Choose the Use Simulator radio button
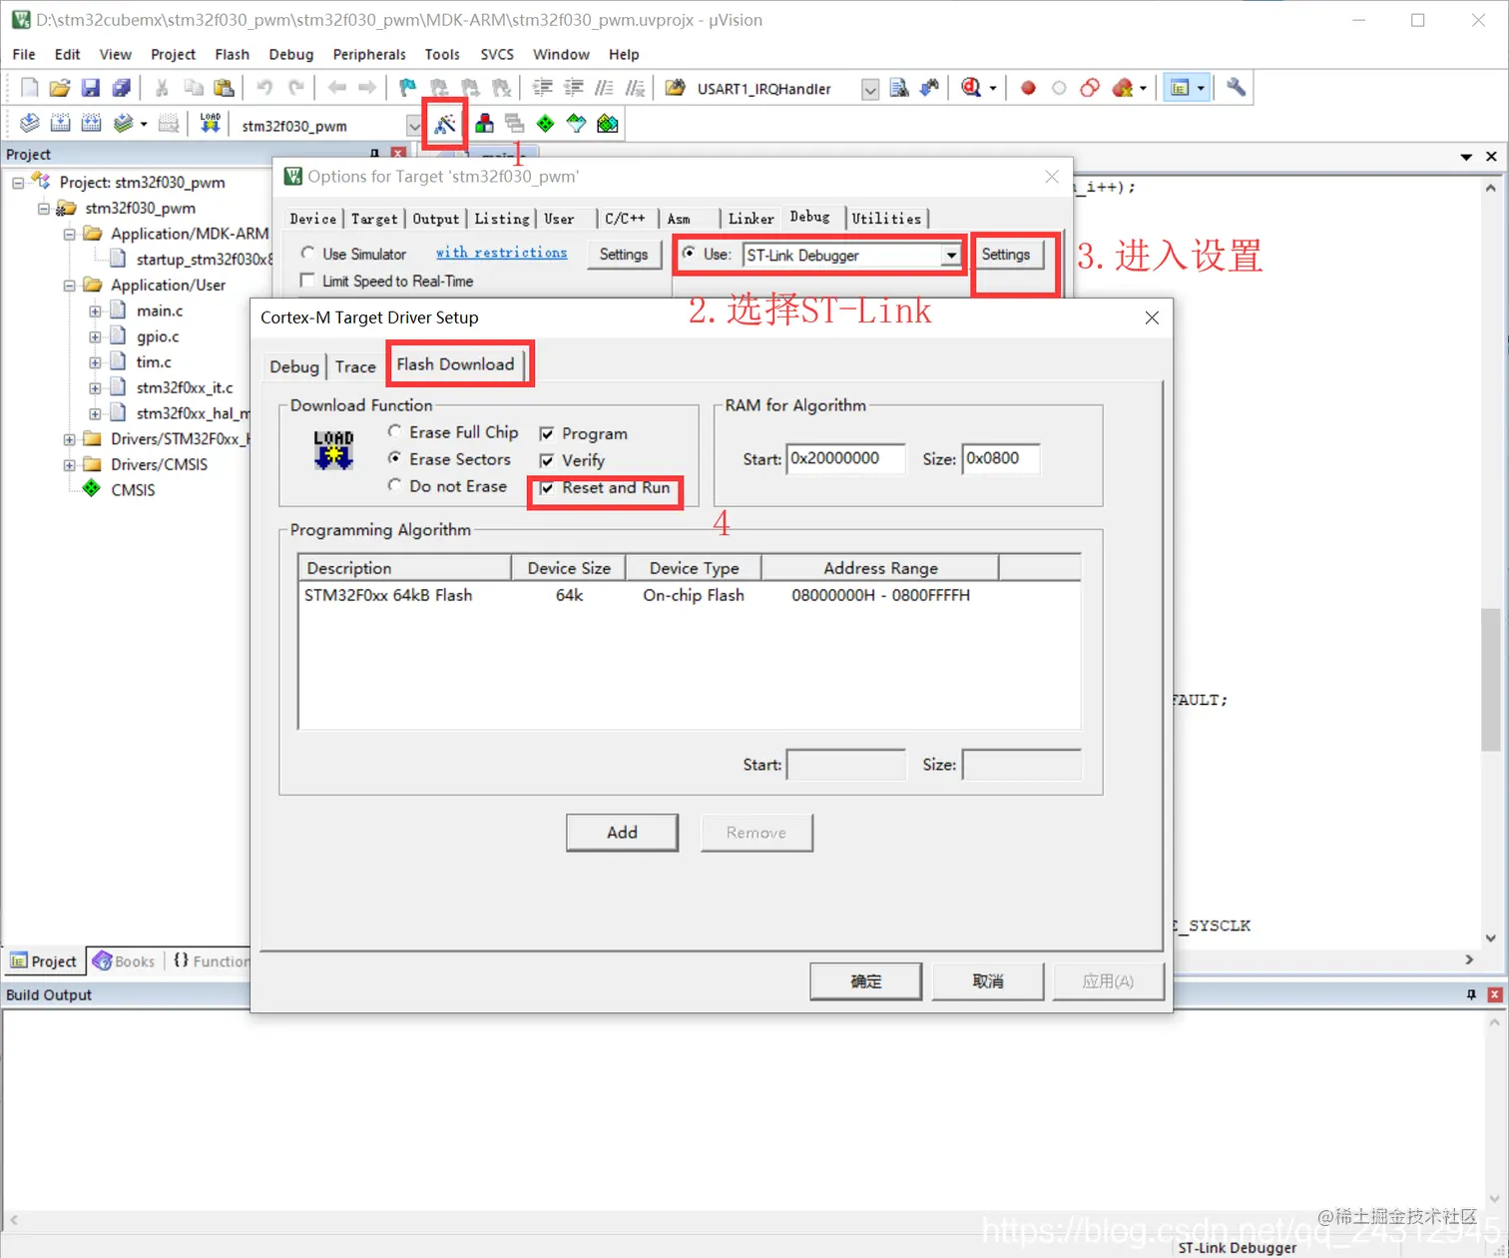This screenshot has height=1258, width=1509. (x=307, y=254)
